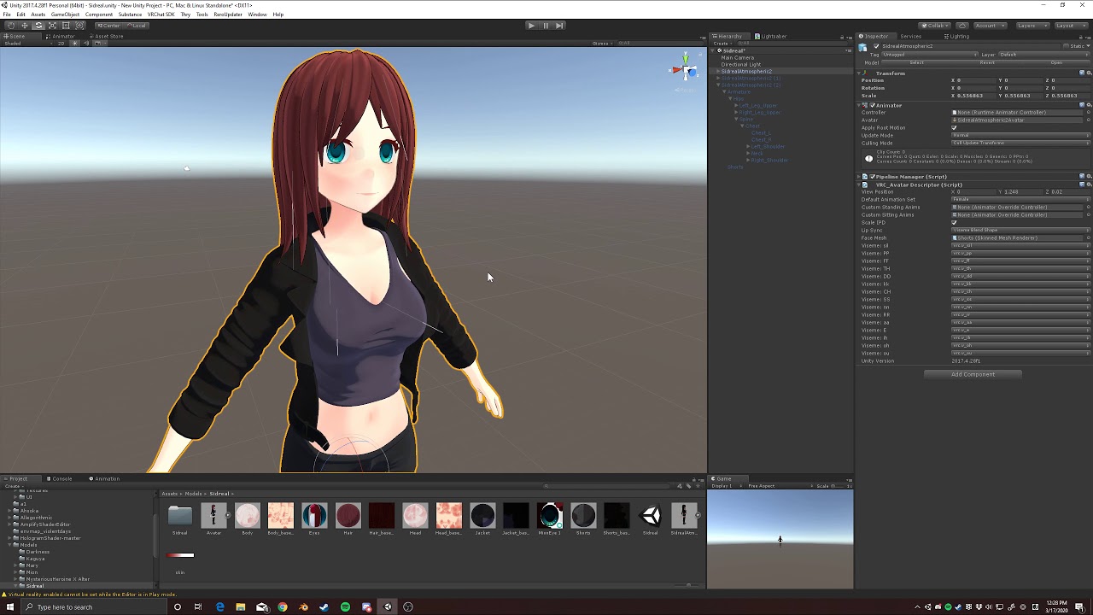This screenshot has width=1093, height=615.
Task: Click the scene orientation gizmo
Action: [x=684, y=71]
